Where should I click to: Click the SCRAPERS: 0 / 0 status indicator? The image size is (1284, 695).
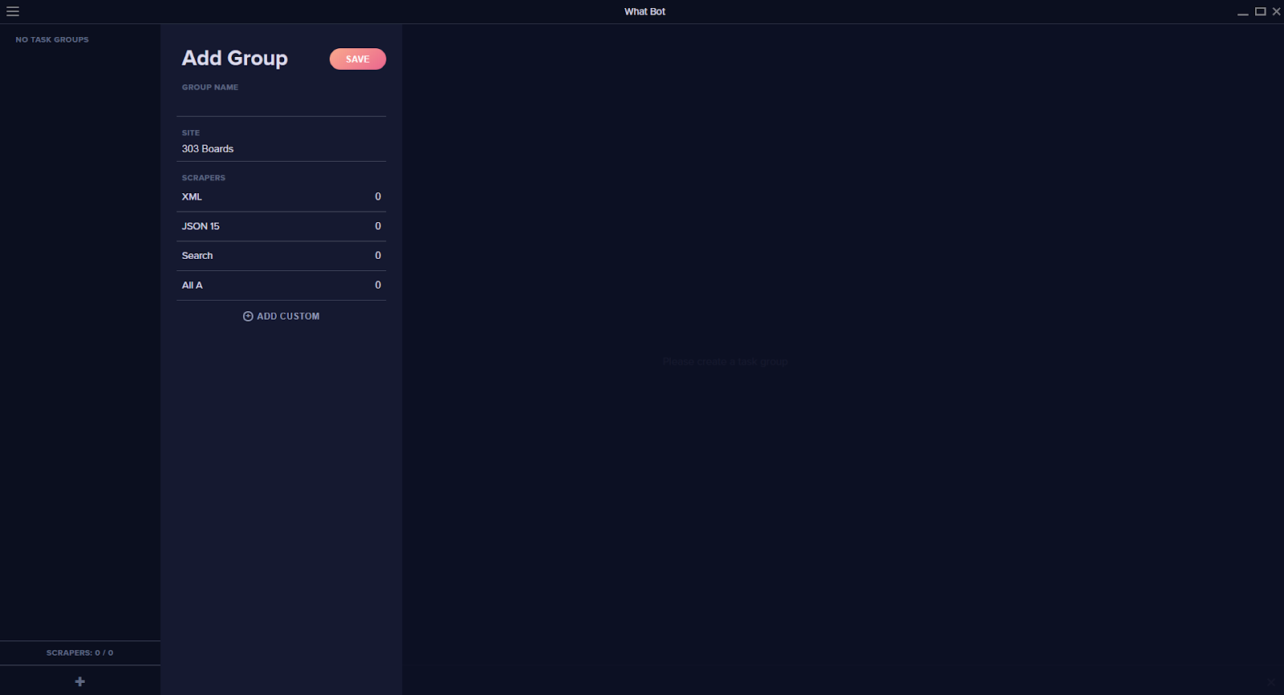pos(79,653)
